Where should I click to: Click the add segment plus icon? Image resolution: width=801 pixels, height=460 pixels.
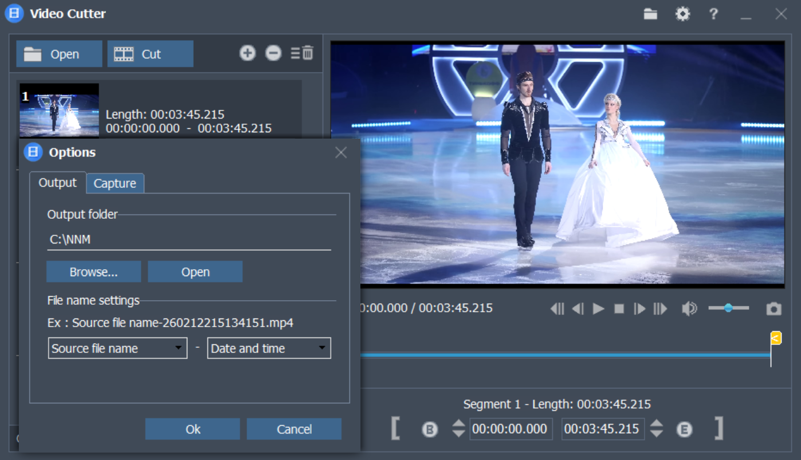click(247, 53)
